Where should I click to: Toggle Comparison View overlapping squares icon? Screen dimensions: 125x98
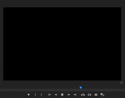tap(102, 95)
